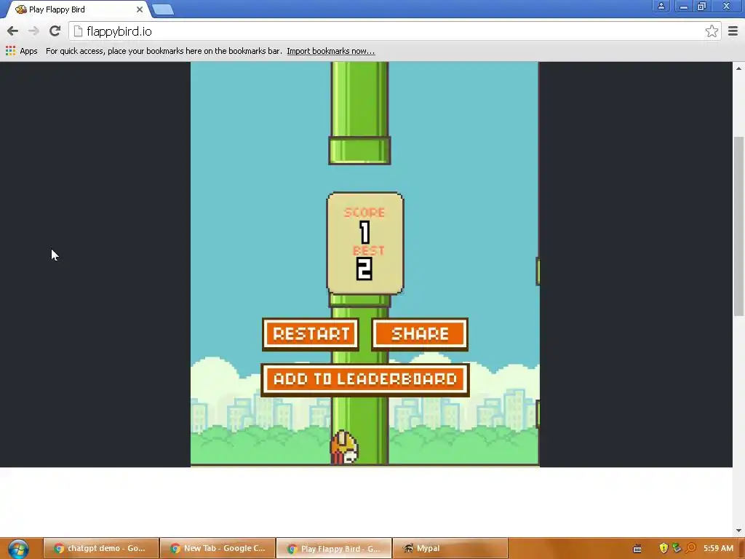Click the page scrollbar up arrow
Image resolution: width=745 pixels, height=559 pixels.
point(738,68)
